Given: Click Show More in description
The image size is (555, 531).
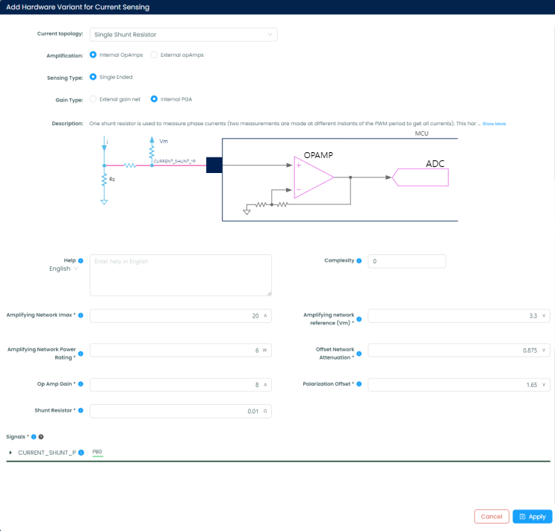Looking at the screenshot, I should coord(494,124).
